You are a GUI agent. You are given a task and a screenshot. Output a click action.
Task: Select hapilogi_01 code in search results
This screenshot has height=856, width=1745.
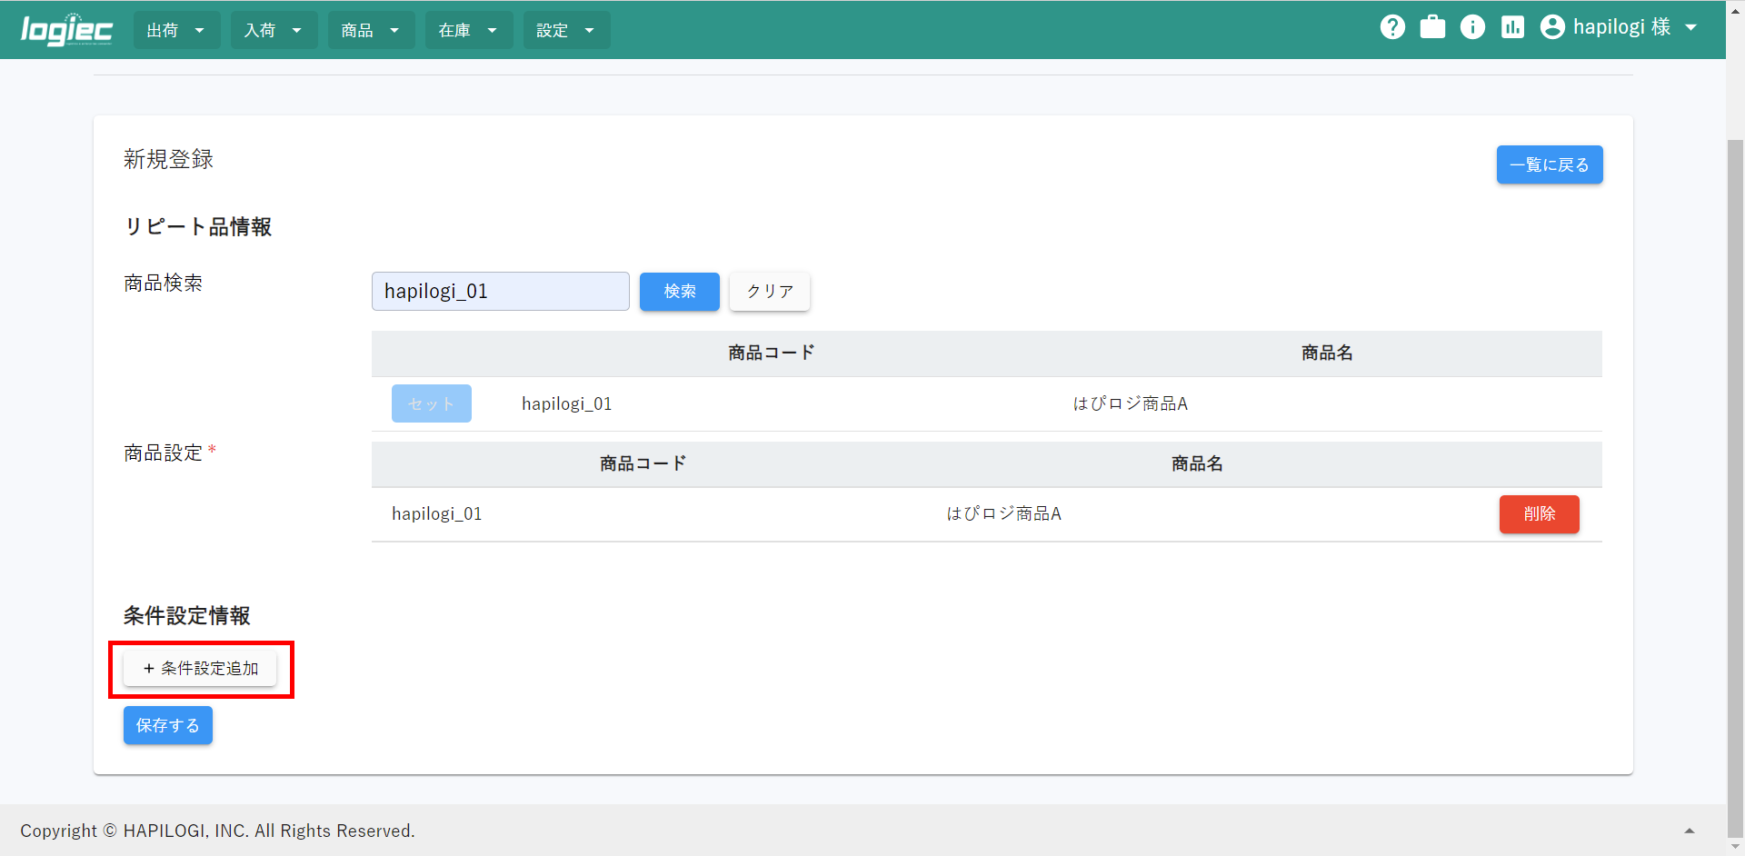567,403
